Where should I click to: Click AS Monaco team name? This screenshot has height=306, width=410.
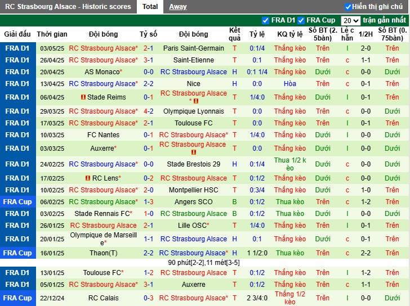tap(102, 72)
